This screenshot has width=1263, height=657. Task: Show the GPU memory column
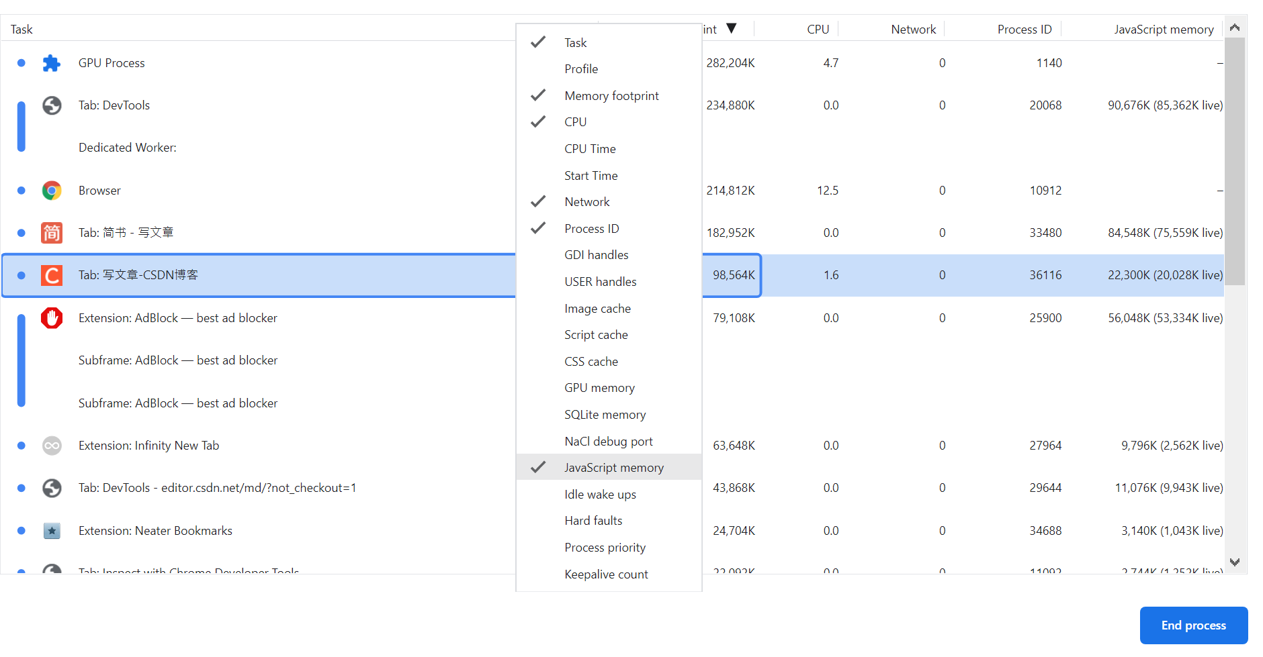pos(609,388)
